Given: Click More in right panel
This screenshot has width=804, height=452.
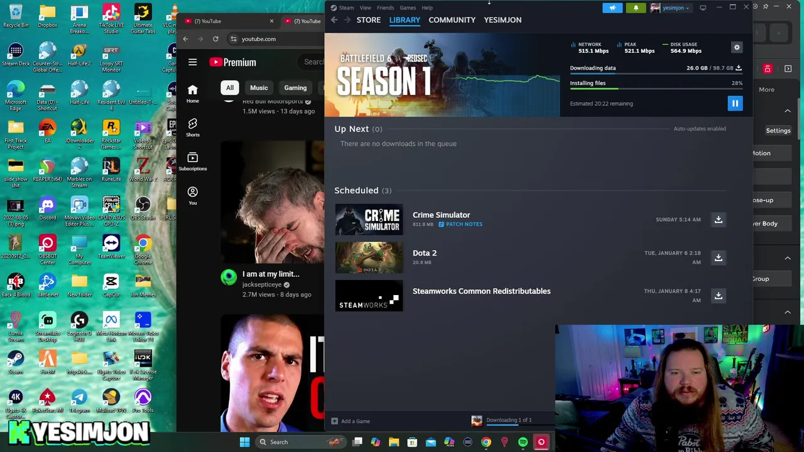Looking at the screenshot, I should [766, 90].
